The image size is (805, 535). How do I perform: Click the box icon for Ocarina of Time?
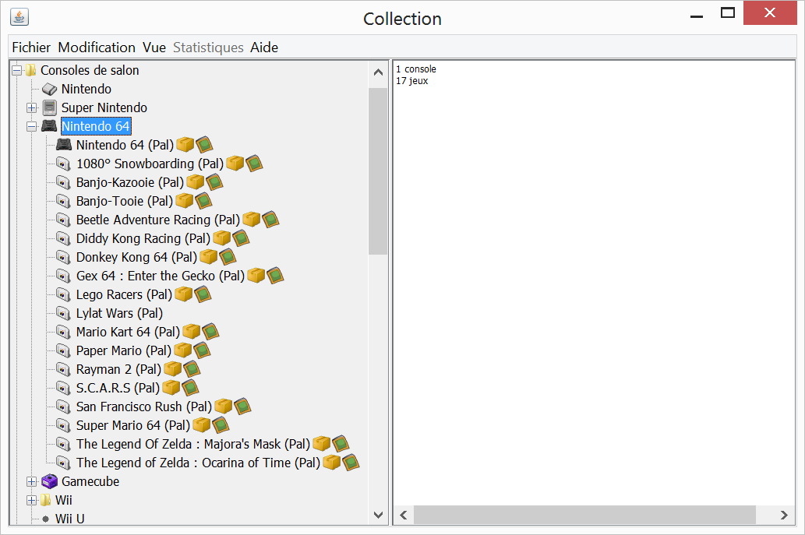pos(332,462)
